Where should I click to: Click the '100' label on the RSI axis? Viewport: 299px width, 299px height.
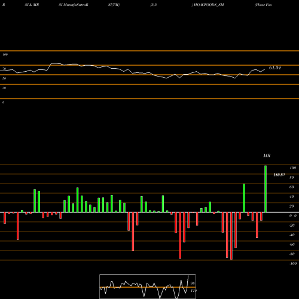click(x=5, y=54)
